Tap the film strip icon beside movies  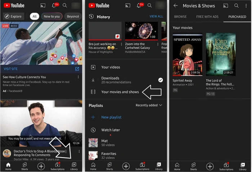click(93, 92)
